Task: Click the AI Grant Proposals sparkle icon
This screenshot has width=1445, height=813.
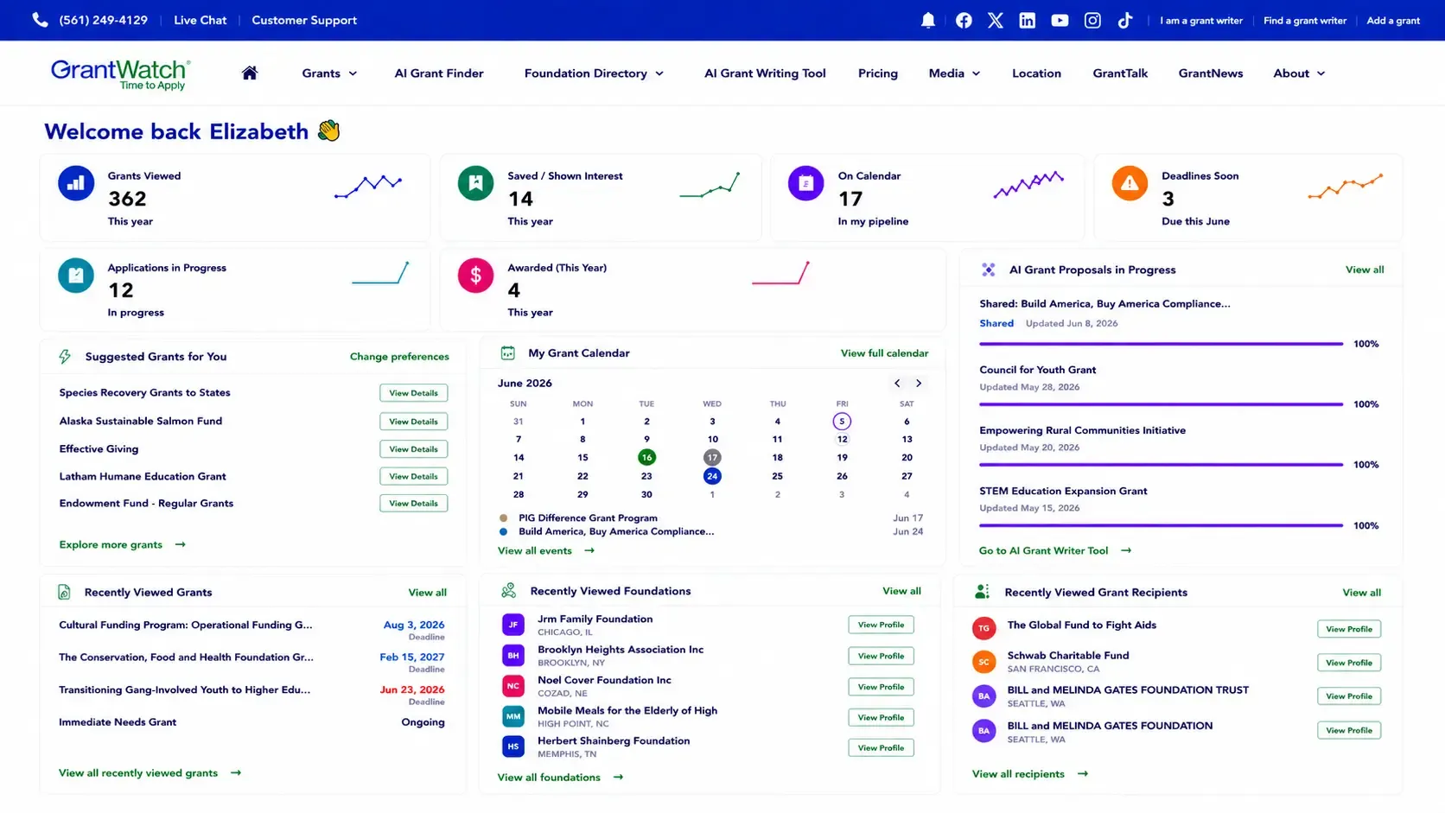Action: (989, 270)
